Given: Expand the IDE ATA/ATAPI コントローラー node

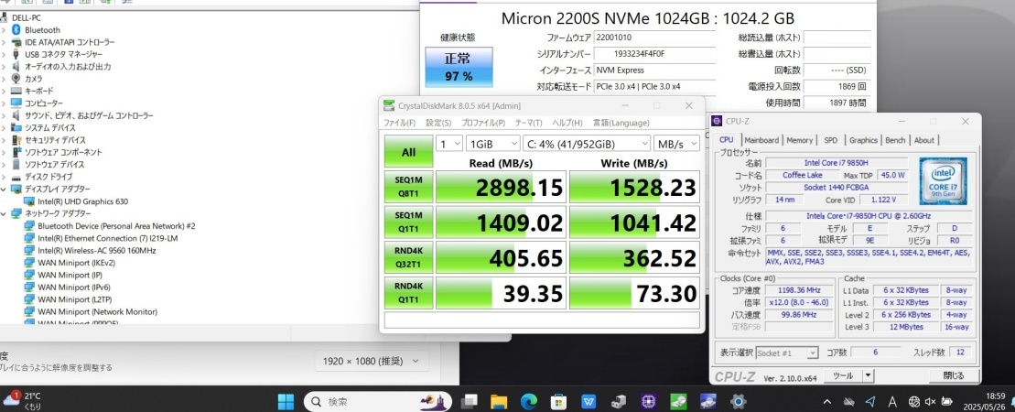Looking at the screenshot, I should coord(4,42).
